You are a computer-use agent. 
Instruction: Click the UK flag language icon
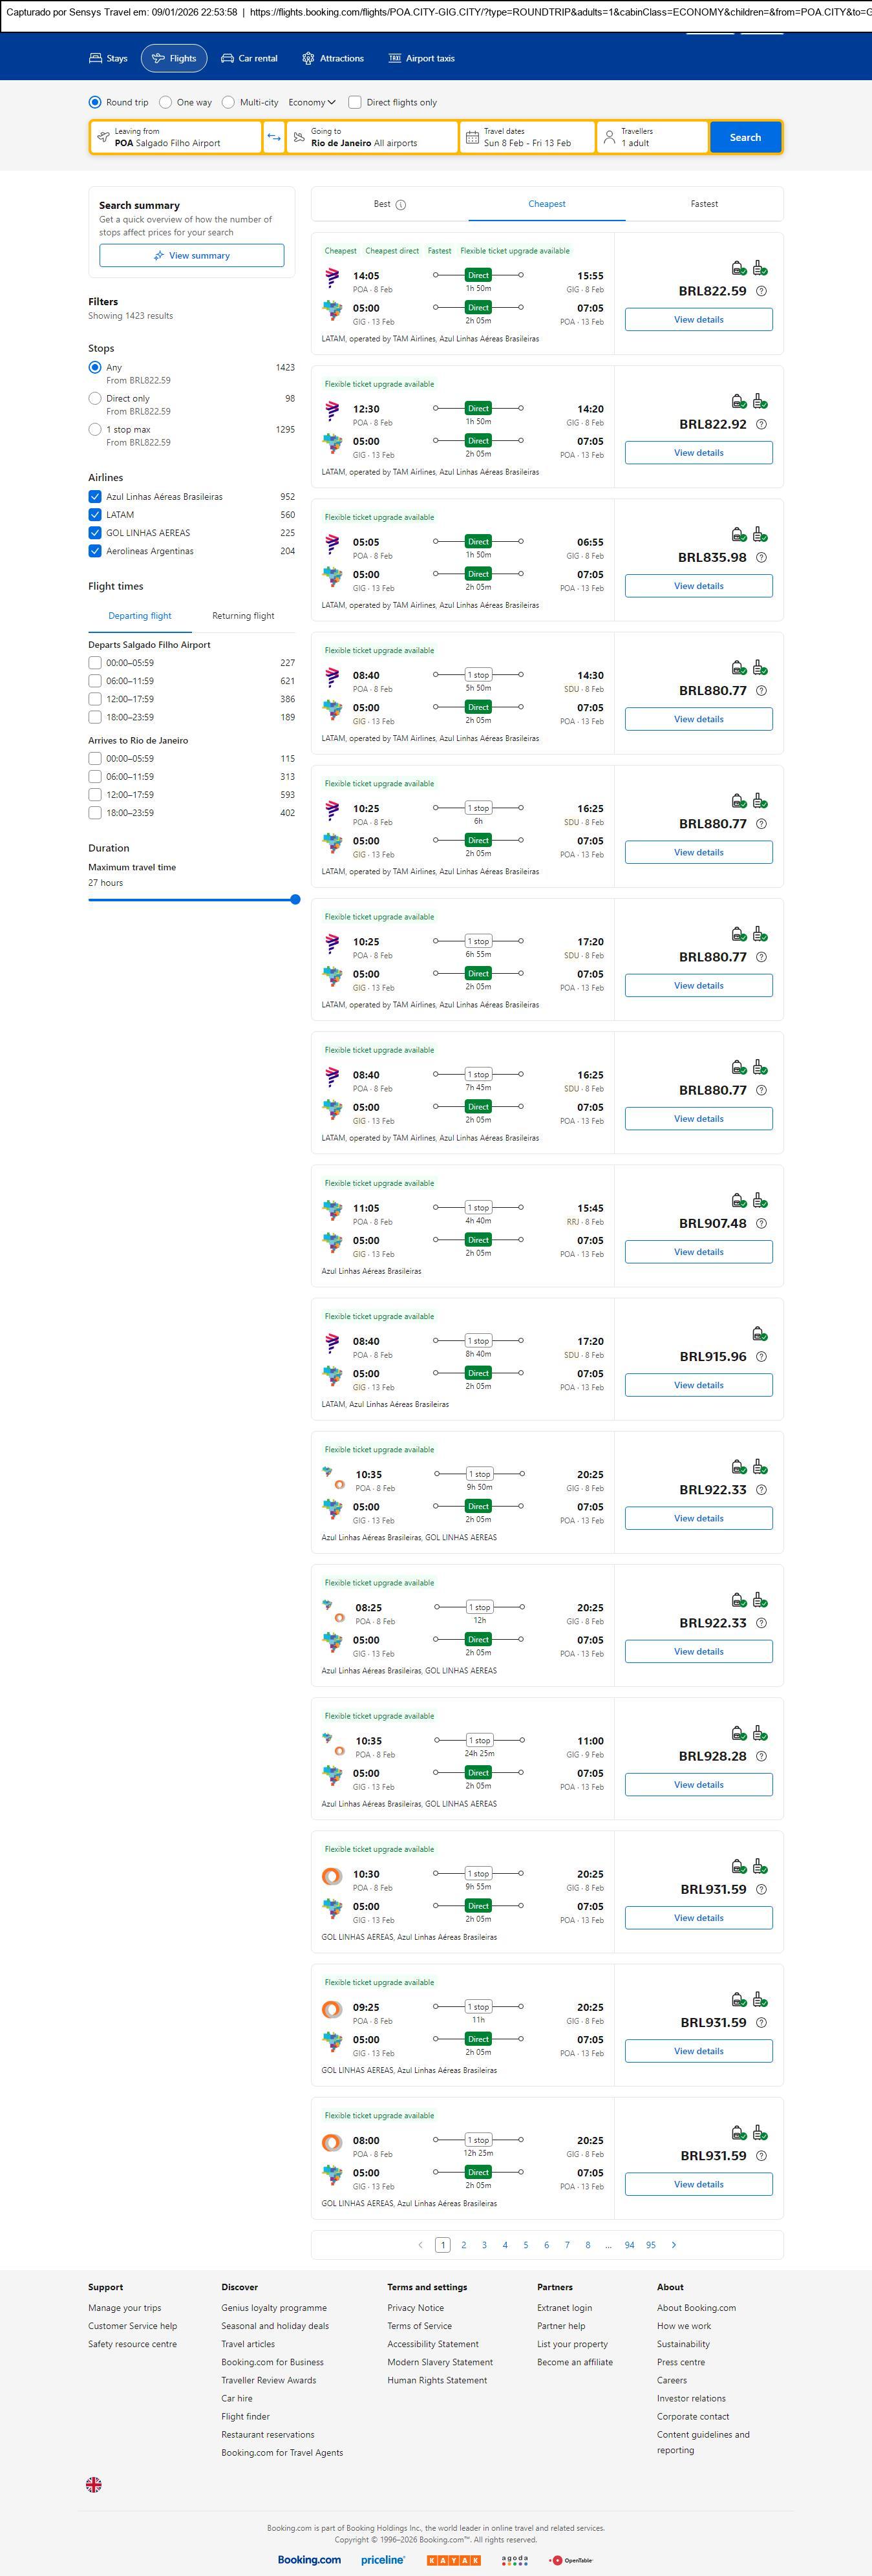pyautogui.click(x=94, y=2484)
